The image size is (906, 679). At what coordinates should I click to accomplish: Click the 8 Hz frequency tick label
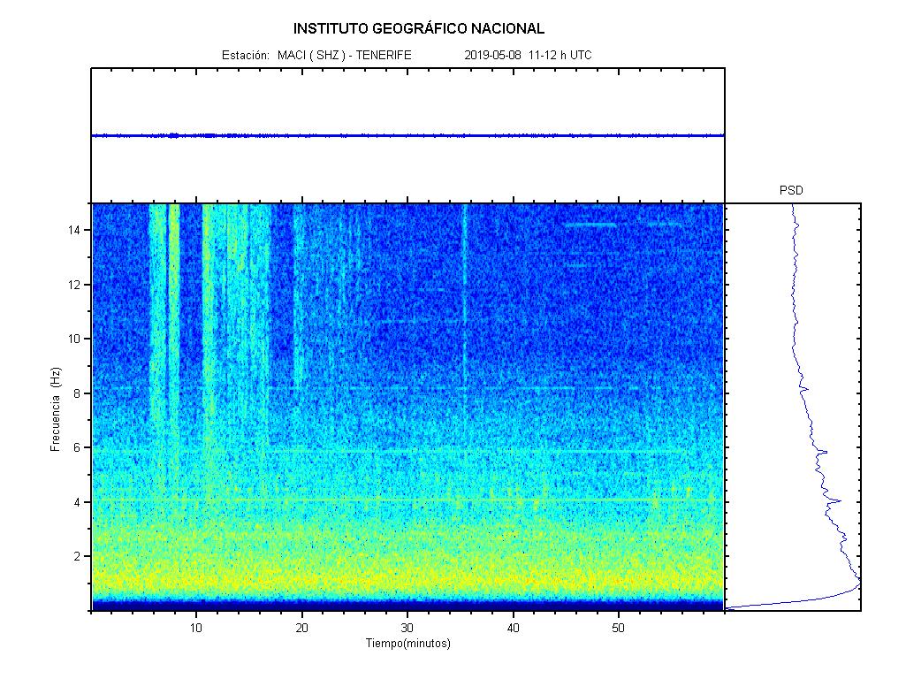coord(79,393)
